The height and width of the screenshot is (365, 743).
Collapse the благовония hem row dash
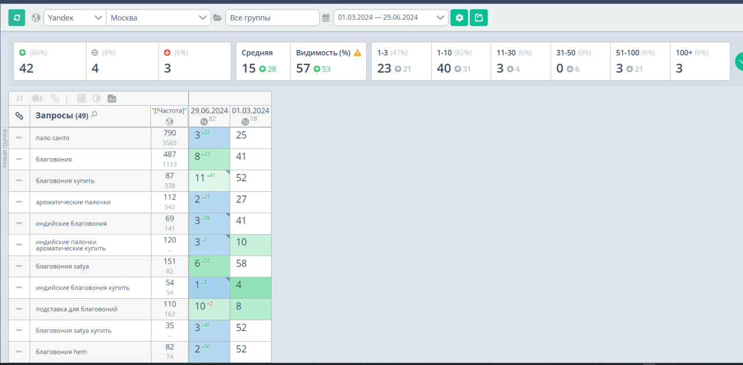tap(19, 352)
